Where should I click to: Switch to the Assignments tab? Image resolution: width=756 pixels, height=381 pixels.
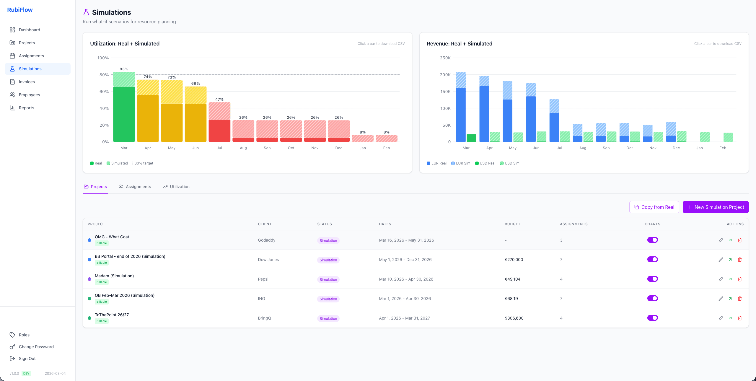138,187
